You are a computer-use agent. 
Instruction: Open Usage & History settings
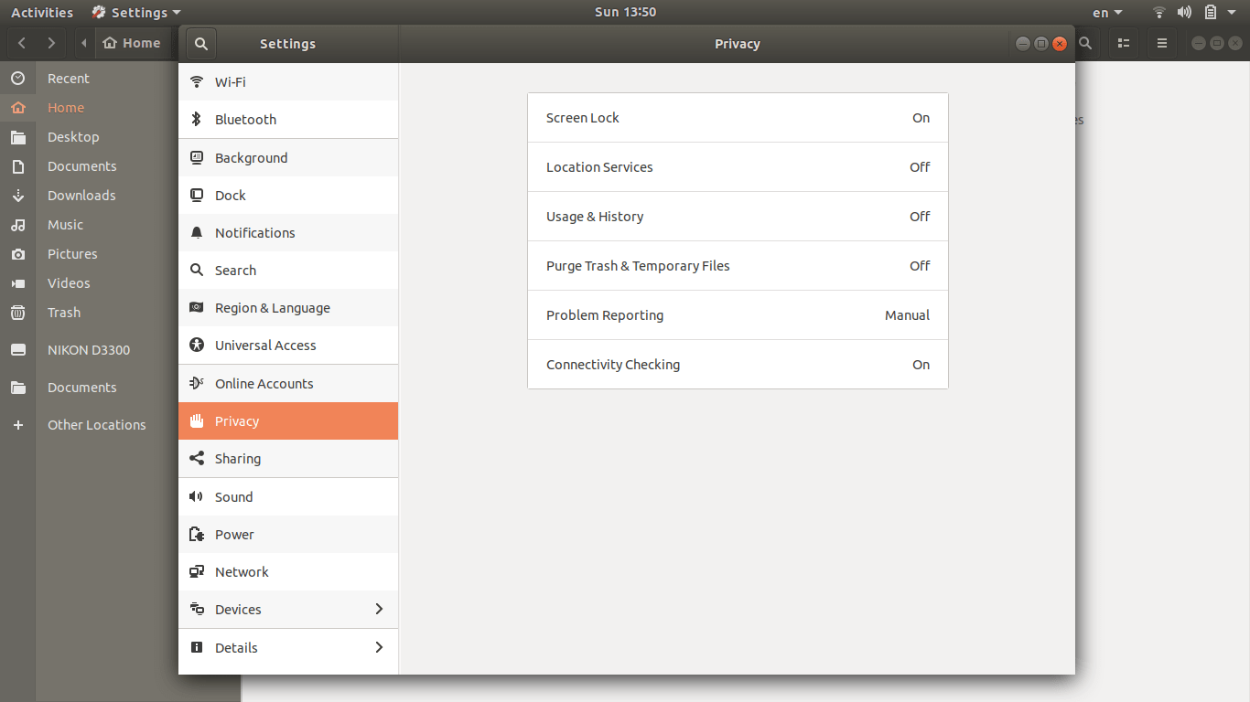(738, 217)
